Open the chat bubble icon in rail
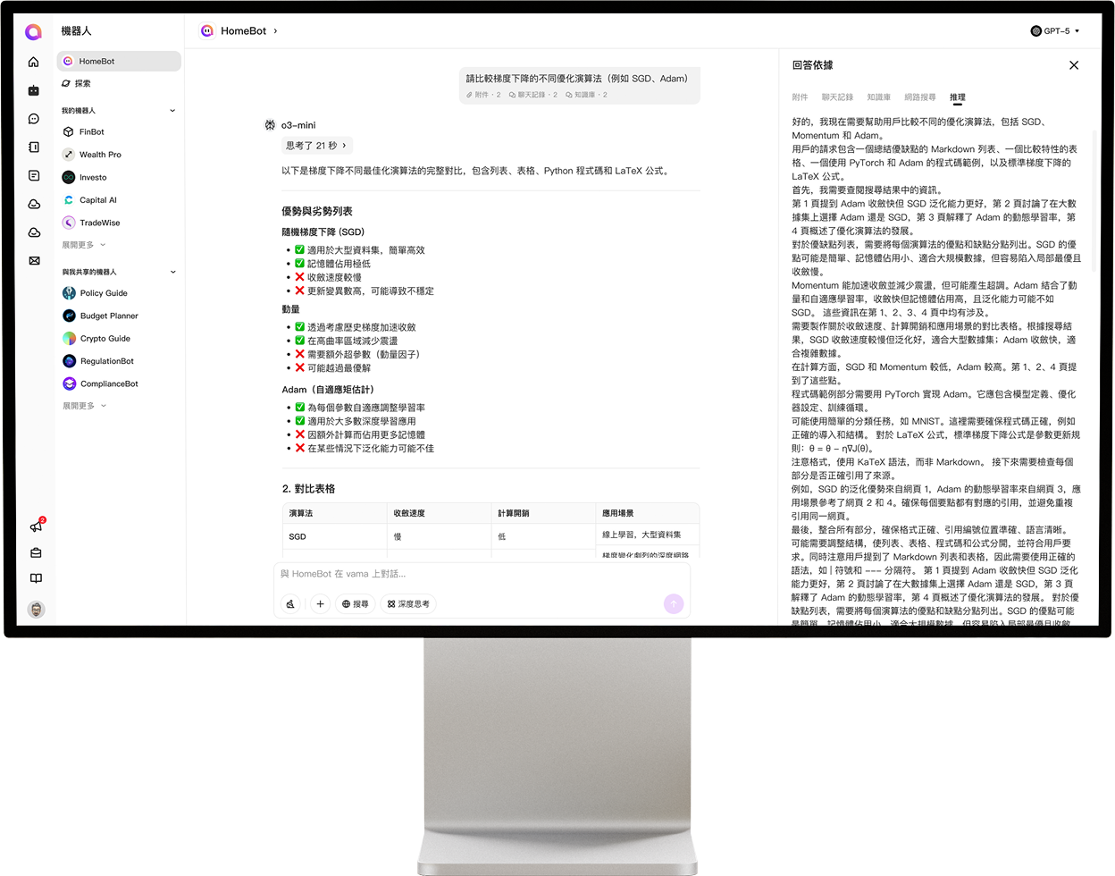This screenshot has height=876, width=1115. tap(34, 119)
